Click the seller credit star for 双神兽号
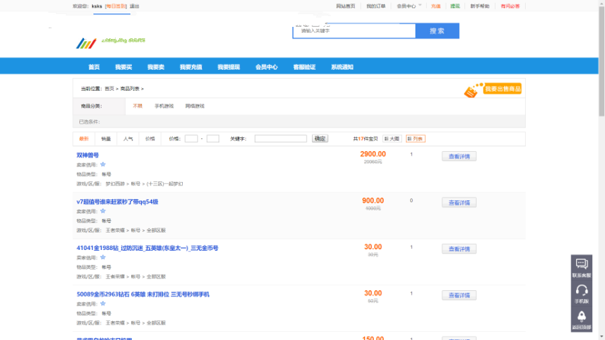 [x=103, y=165]
